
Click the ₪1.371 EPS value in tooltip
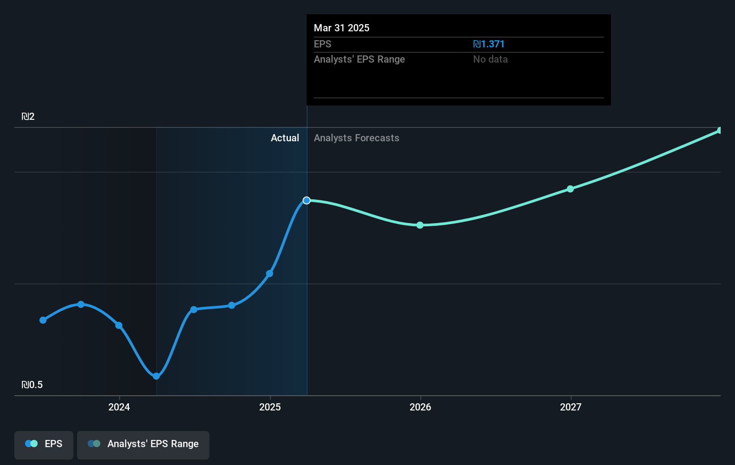click(489, 44)
